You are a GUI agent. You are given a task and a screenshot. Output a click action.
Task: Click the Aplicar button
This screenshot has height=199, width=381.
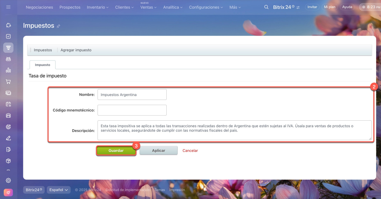tap(159, 150)
